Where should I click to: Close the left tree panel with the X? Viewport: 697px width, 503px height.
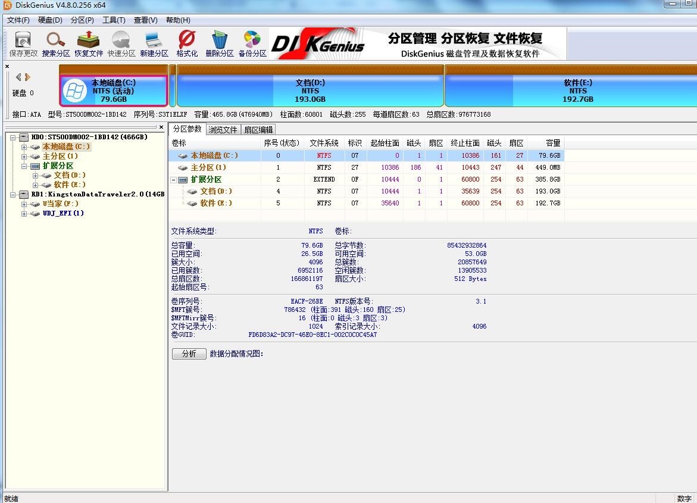(161, 127)
